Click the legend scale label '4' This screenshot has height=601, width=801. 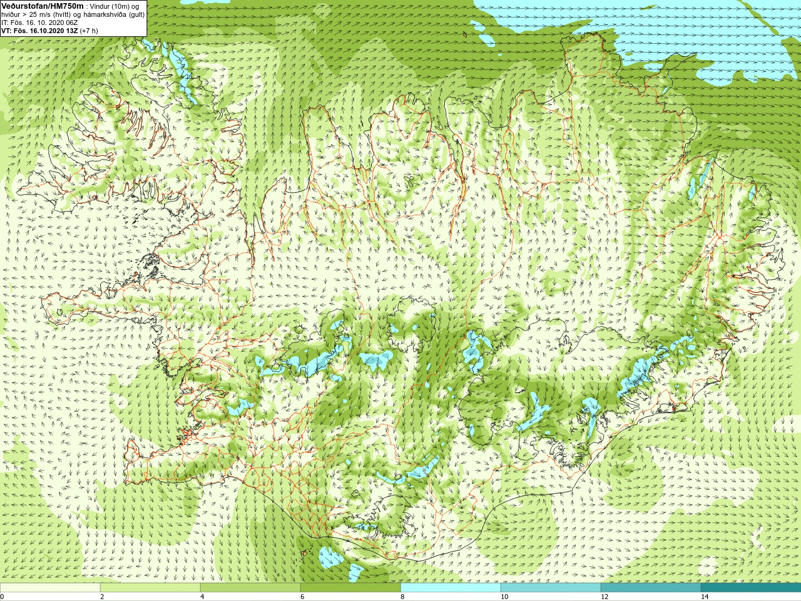click(x=202, y=597)
